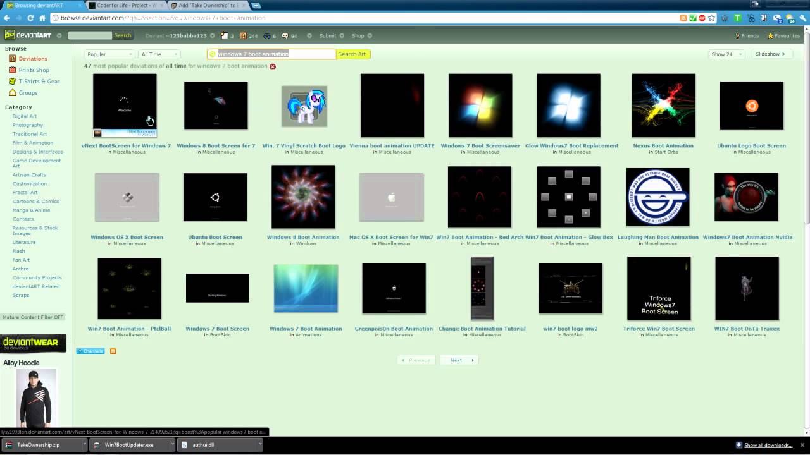Click the browser forward arrow
Screen dimensions: 810x455
pyautogui.click(x=18, y=18)
